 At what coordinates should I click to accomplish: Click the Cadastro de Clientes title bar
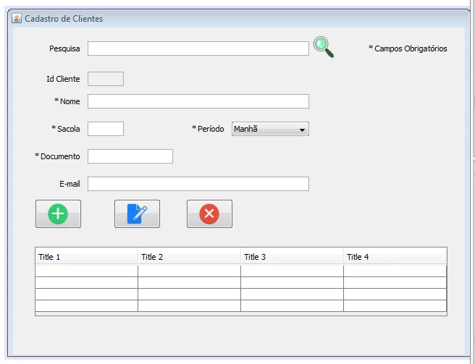(x=217, y=18)
